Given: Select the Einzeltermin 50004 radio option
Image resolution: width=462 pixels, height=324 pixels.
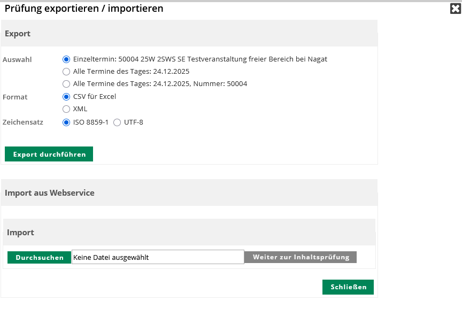Looking at the screenshot, I should (x=66, y=59).
